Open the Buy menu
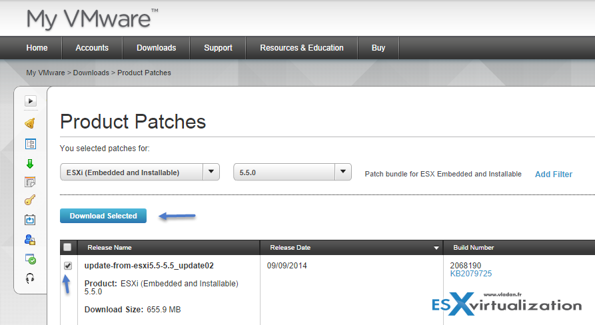 pyautogui.click(x=378, y=48)
